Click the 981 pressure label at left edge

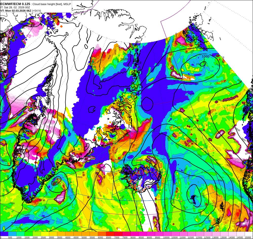(4, 160)
